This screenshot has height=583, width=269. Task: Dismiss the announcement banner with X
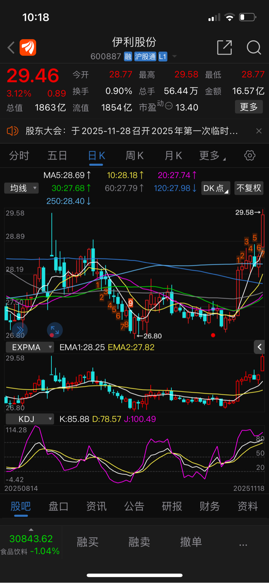(259, 131)
